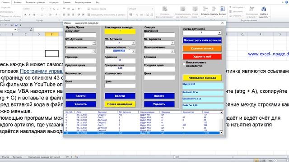Toggle the Восстановить накладную checkbox
Image resolution: width=289 pixels, height=162 pixels.
(x=184, y=64)
